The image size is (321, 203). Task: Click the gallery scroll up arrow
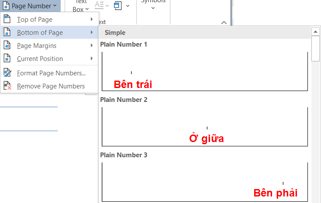point(315,32)
